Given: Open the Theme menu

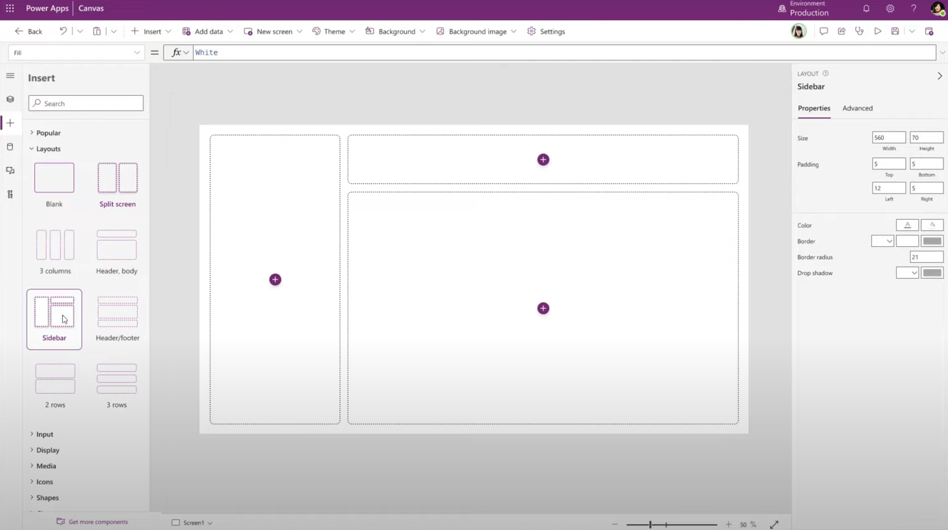Looking at the screenshot, I should (x=334, y=31).
